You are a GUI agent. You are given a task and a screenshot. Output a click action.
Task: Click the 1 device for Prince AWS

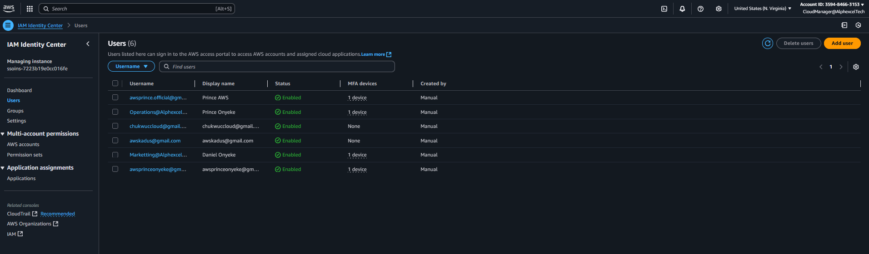point(357,98)
